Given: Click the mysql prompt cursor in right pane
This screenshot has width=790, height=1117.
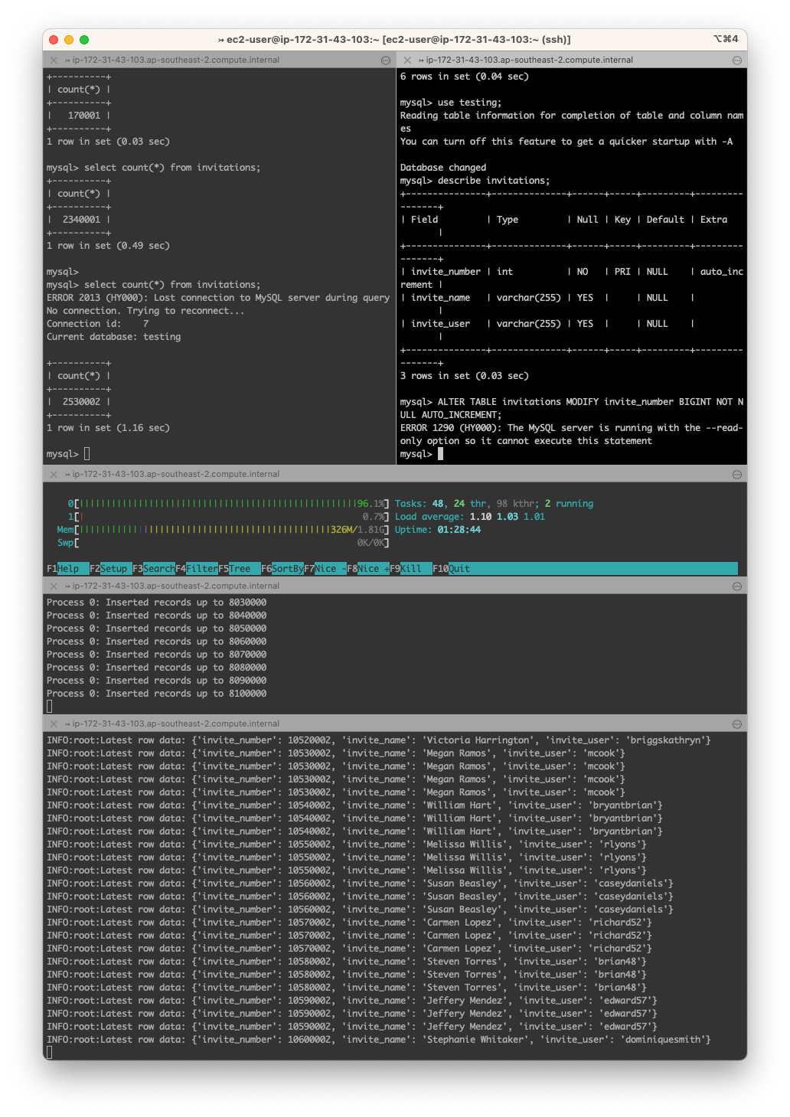Looking at the screenshot, I should pos(441,454).
